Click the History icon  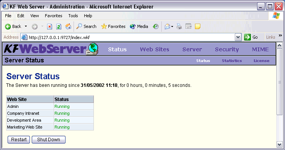coord(156,27)
